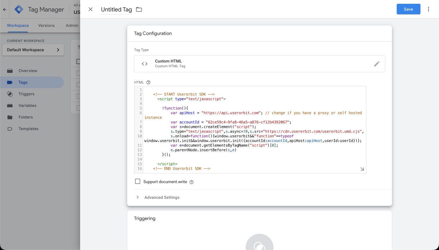Image resolution: width=439 pixels, height=250 pixels.
Task: Enable Support document.write checkbox
Action: click(138, 182)
